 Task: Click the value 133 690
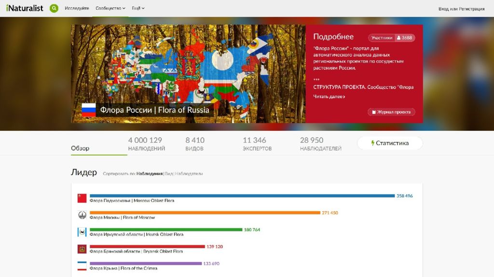click(211, 264)
